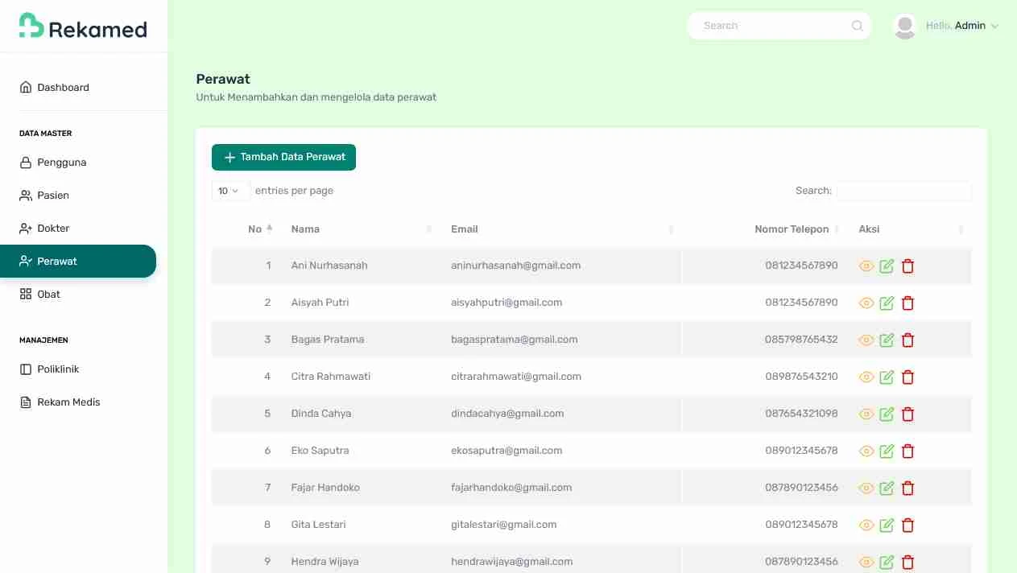The width and height of the screenshot is (1017, 573).
Task: Open the entries per page dropdown
Action: (x=230, y=191)
